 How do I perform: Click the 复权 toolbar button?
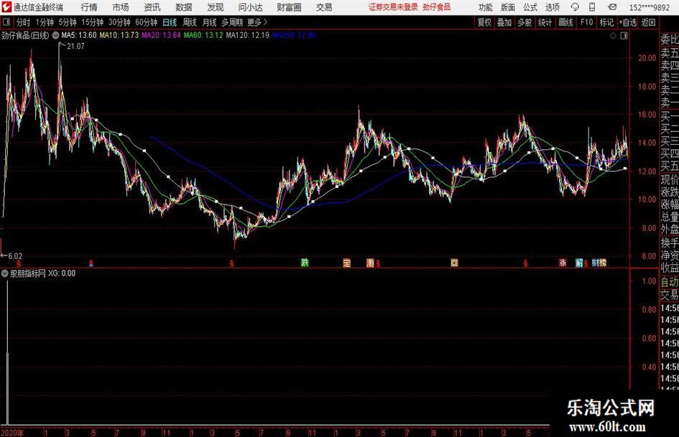point(484,22)
